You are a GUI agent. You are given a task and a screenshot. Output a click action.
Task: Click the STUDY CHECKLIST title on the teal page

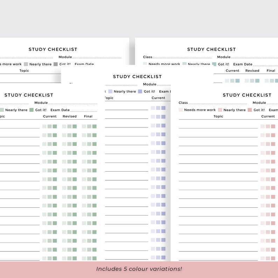click(x=211, y=49)
